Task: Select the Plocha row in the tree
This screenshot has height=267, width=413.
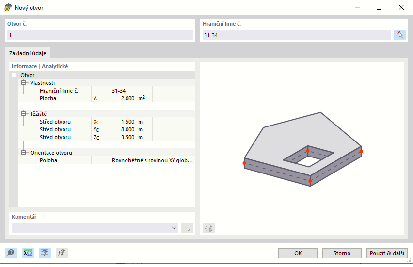Action: [107, 98]
